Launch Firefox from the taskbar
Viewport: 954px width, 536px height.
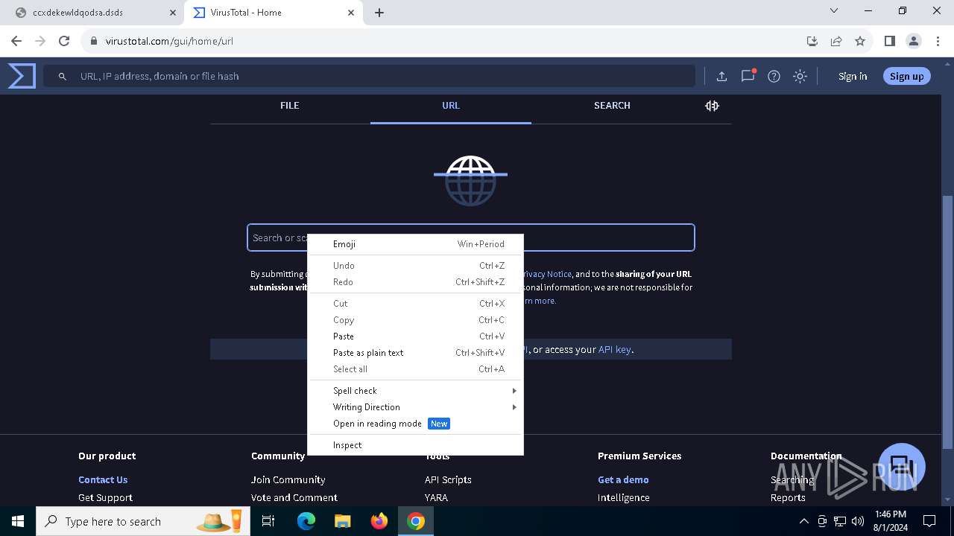pos(379,521)
